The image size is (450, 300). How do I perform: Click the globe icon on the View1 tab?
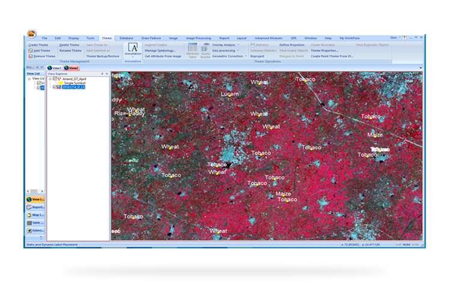50,68
